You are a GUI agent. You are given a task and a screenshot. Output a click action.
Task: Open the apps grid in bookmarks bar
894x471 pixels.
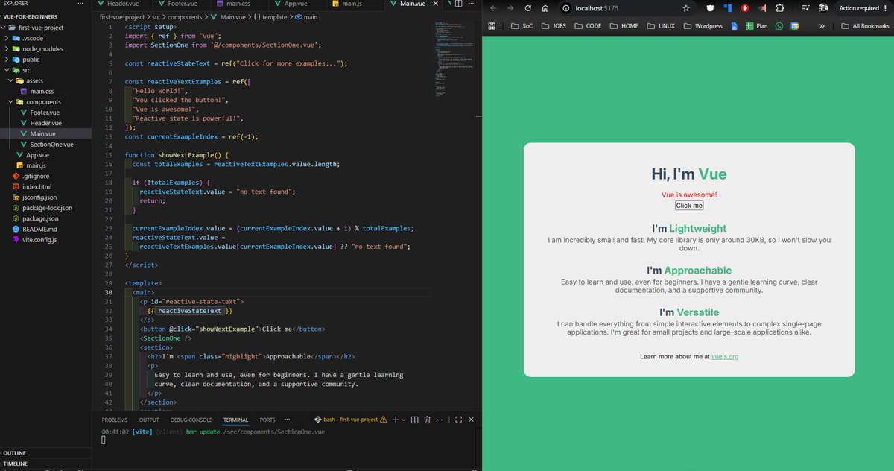coord(492,26)
